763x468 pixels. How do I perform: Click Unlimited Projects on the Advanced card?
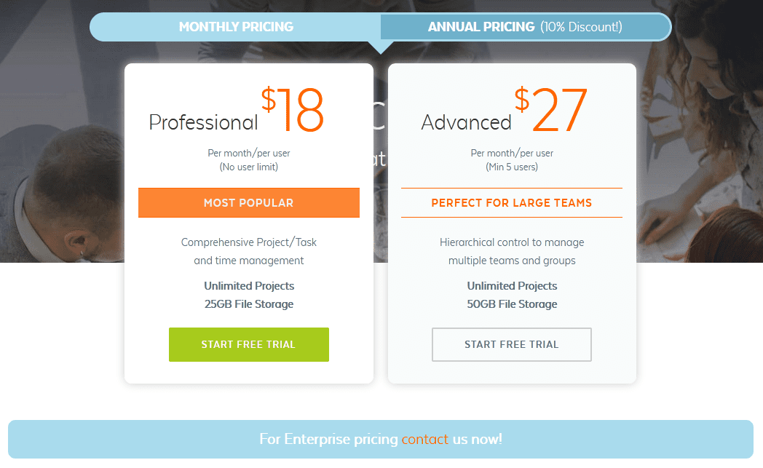511,285
